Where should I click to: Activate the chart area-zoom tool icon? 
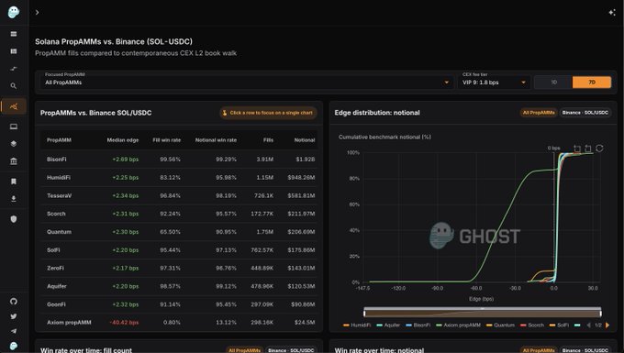click(577, 149)
